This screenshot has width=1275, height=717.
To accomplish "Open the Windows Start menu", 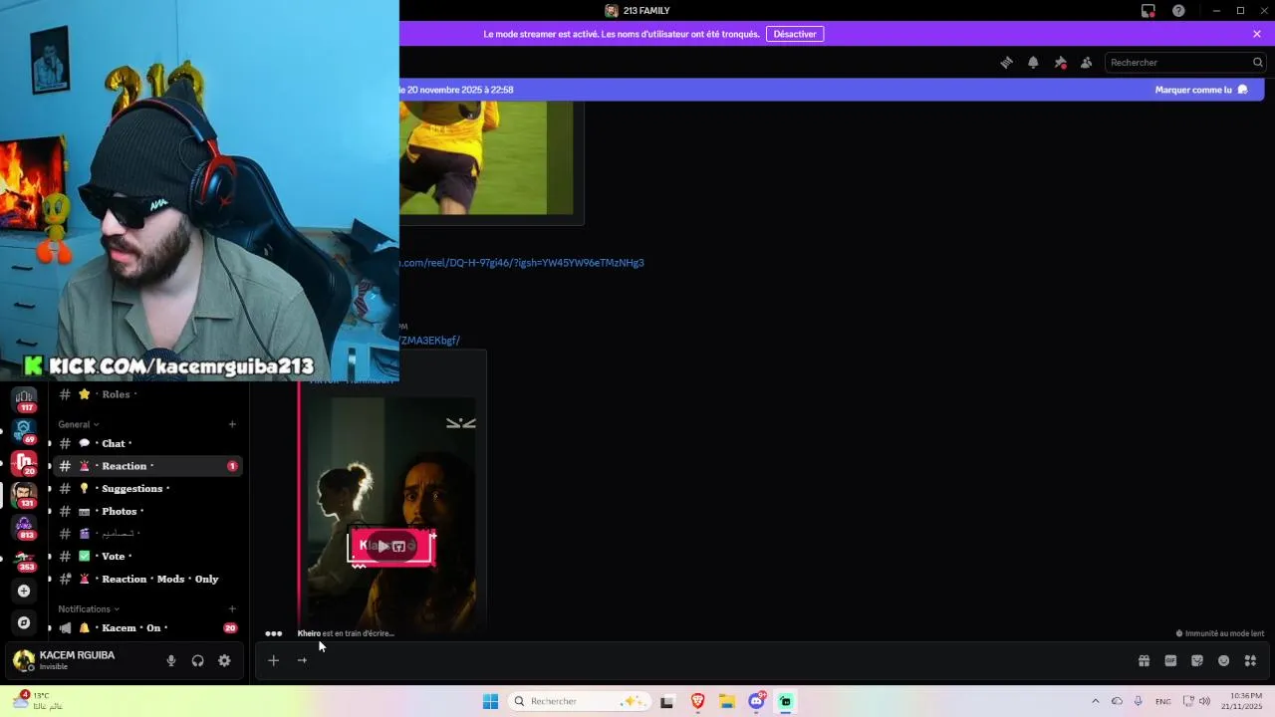I will tap(490, 701).
